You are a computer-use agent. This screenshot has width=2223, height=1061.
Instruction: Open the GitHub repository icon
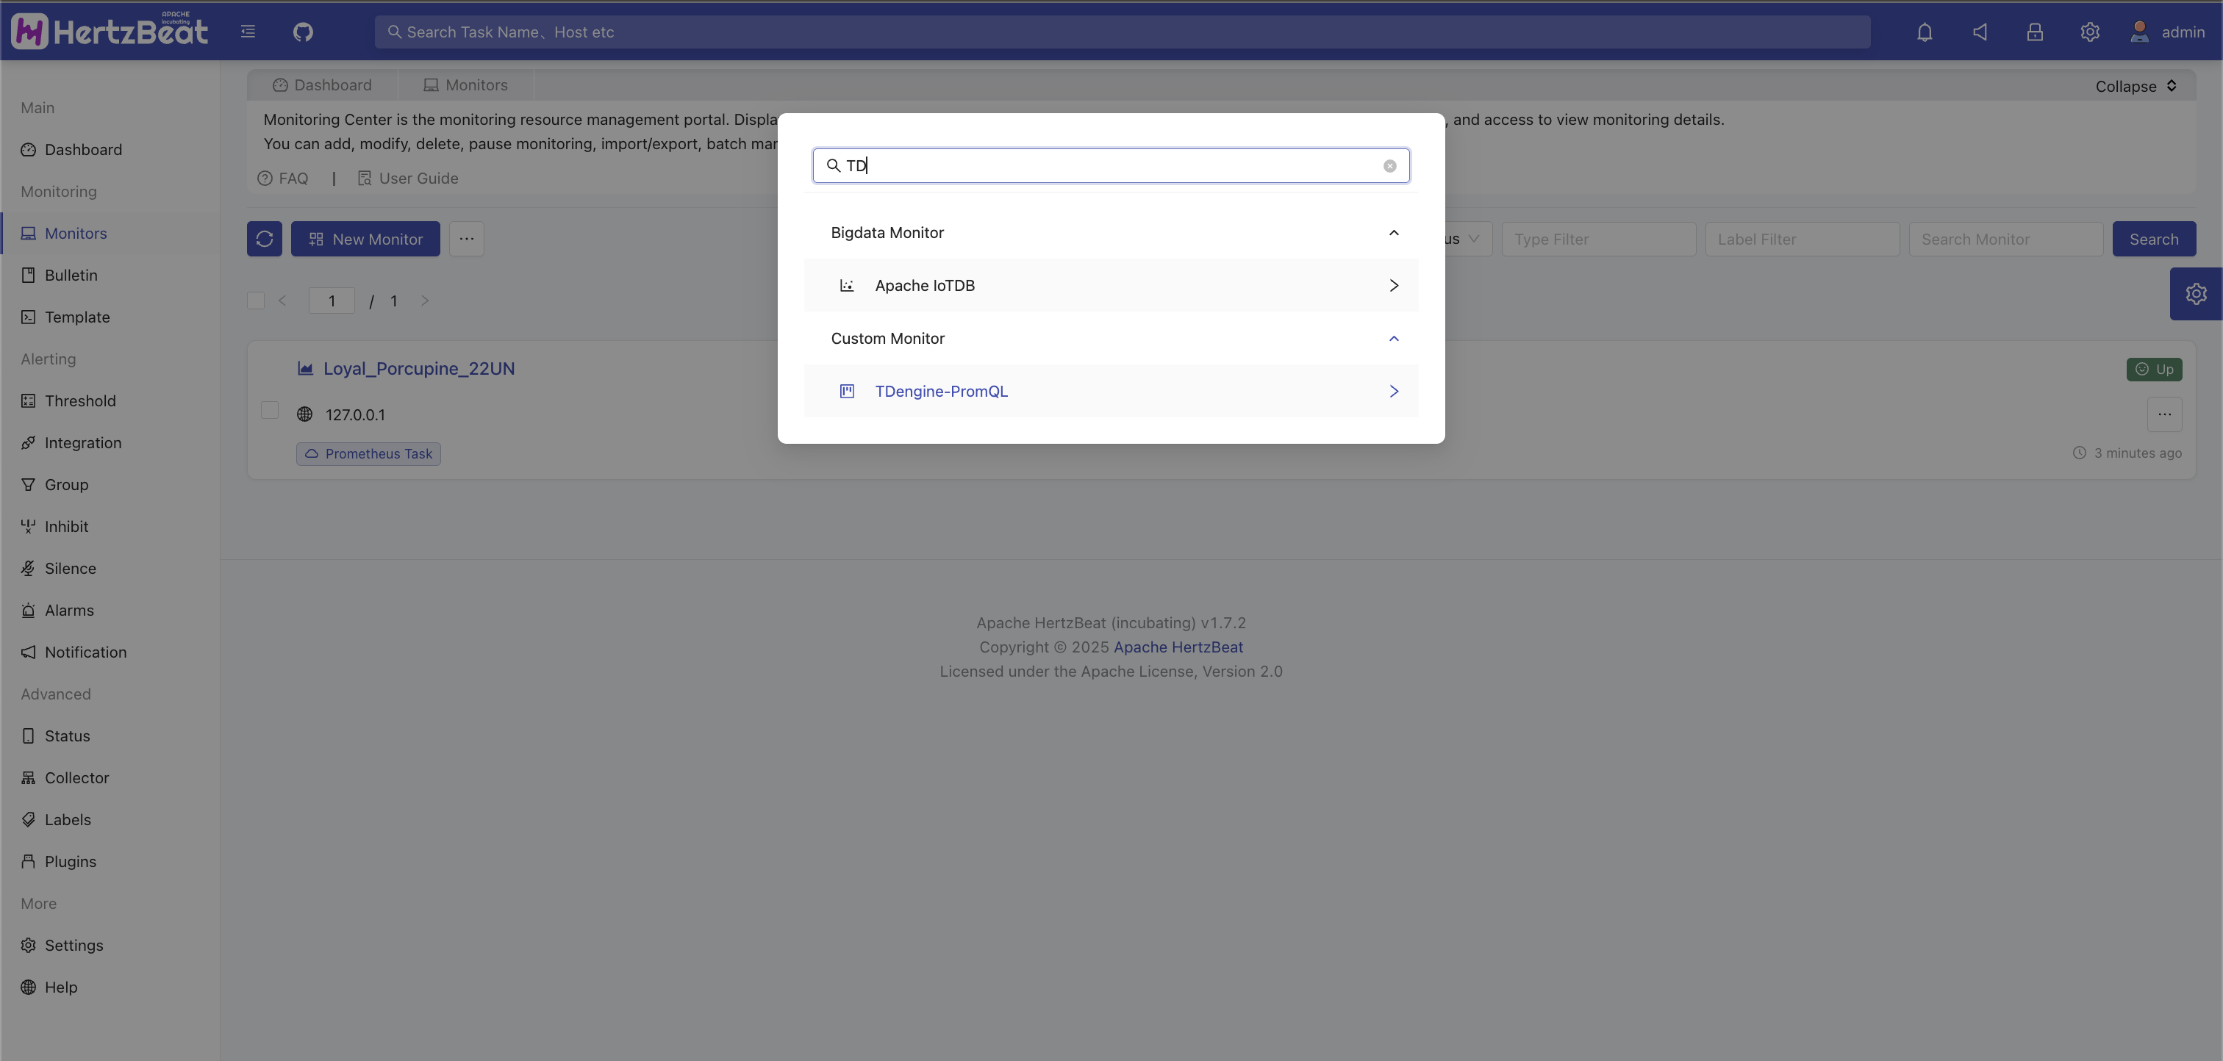303,32
